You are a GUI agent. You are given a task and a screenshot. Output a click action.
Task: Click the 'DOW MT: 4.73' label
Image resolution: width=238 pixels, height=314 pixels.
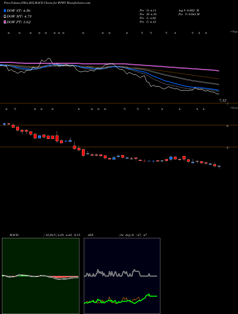click(19, 17)
